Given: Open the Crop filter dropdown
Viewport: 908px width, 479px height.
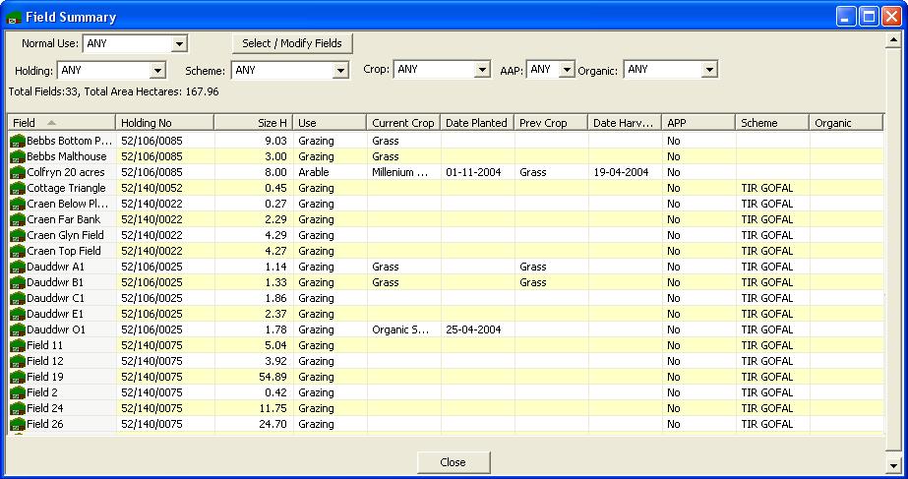Looking at the screenshot, I should pos(482,70).
